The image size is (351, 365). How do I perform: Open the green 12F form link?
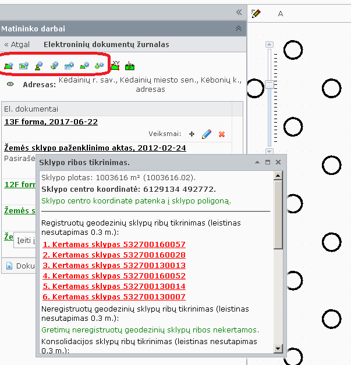(20, 185)
